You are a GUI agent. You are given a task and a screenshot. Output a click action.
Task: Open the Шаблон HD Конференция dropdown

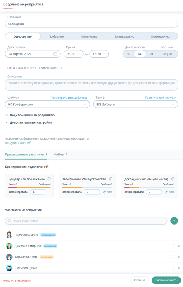(47, 105)
